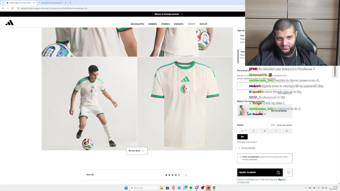Open the top-right photo of shorts and ball
Screen dimensions: 340x191
point(185,42)
